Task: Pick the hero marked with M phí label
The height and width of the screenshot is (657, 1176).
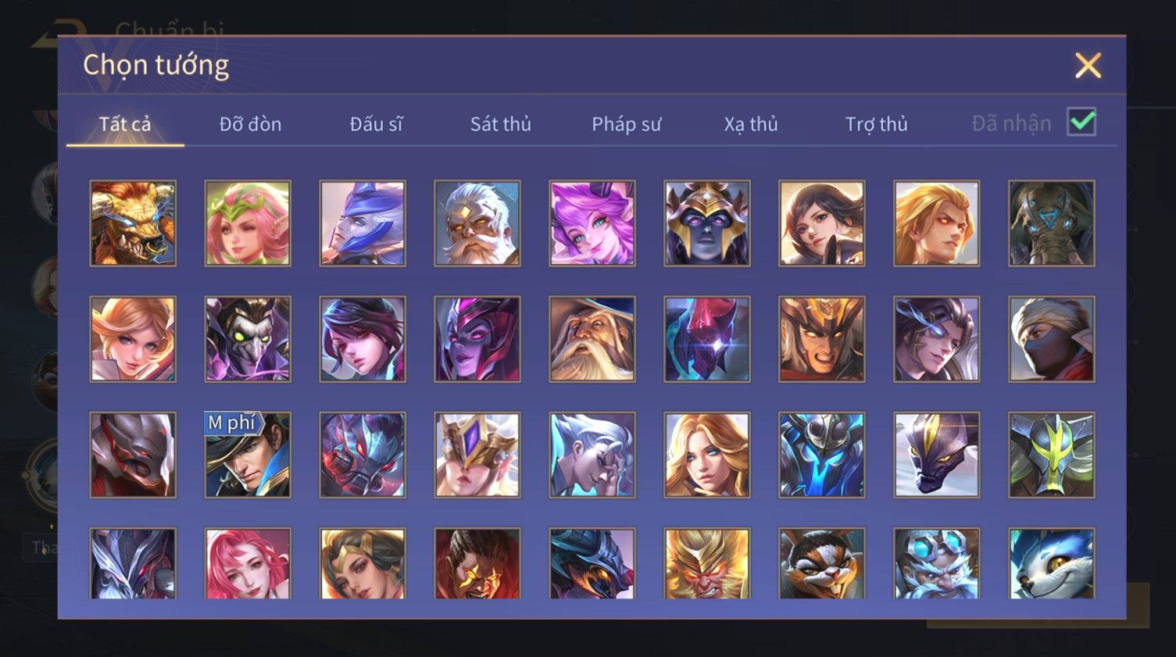Action: [x=248, y=455]
